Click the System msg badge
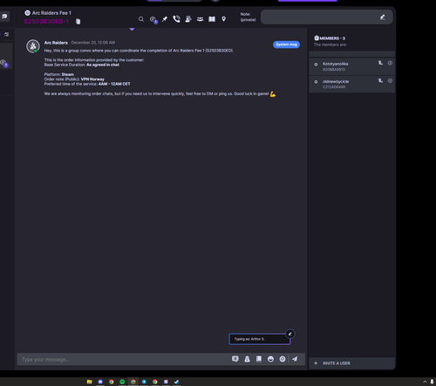436x386 pixels. coord(286,45)
